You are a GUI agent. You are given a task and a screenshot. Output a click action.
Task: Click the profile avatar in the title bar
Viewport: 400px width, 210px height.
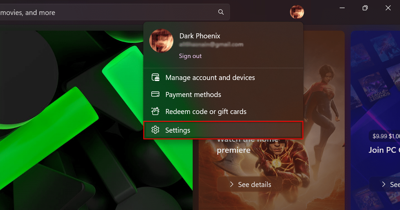click(297, 12)
